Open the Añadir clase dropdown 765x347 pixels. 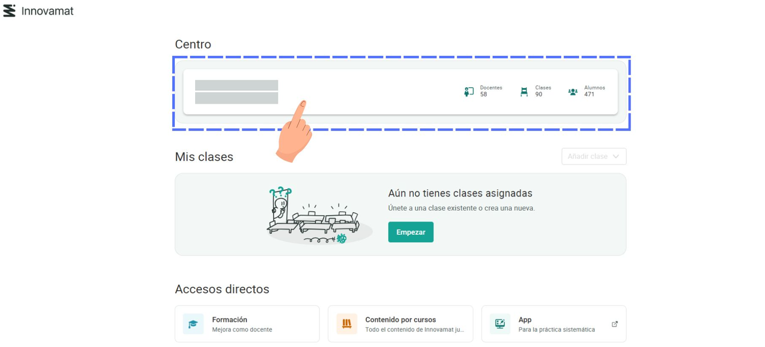tap(588, 156)
